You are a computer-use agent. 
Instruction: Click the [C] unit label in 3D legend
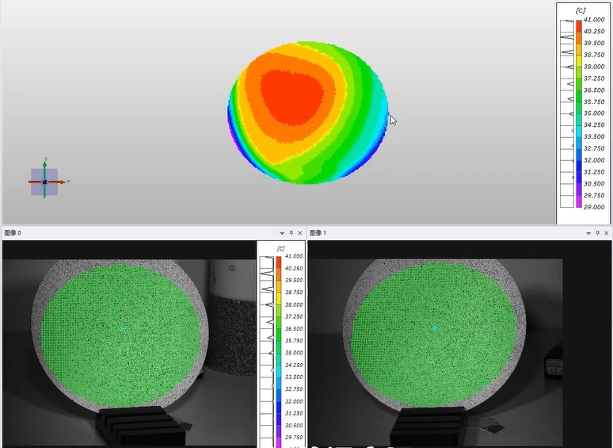pyautogui.click(x=581, y=10)
